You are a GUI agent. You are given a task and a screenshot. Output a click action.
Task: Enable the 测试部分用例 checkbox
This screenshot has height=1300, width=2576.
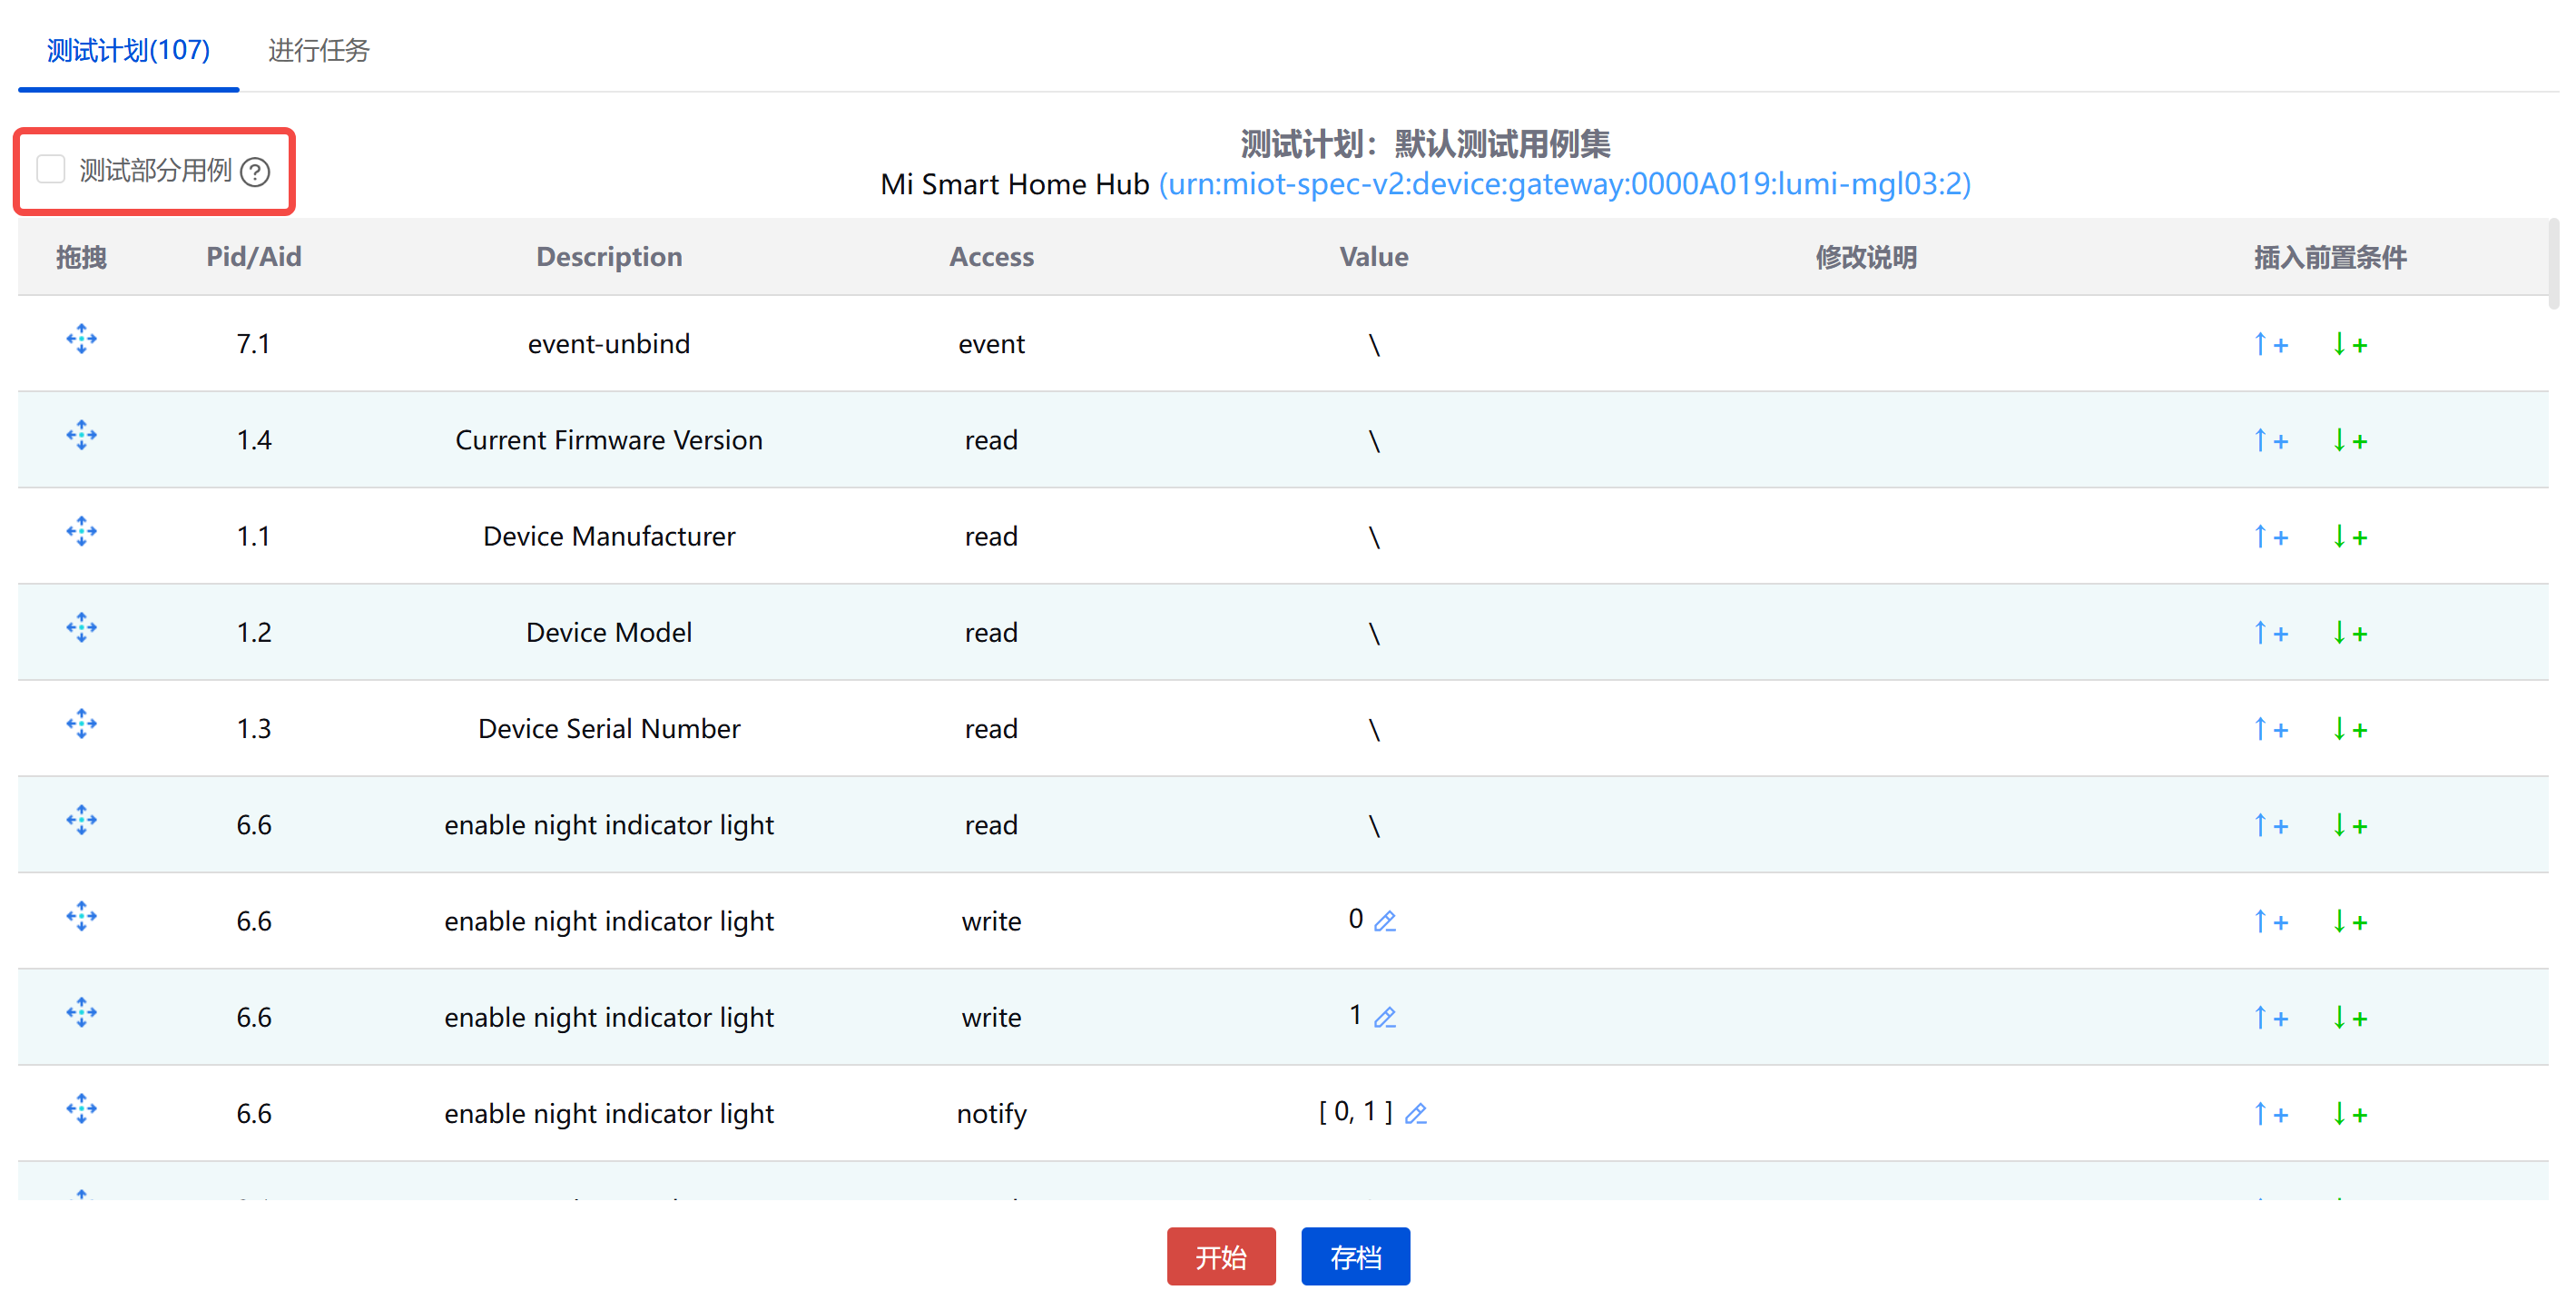(x=51, y=170)
